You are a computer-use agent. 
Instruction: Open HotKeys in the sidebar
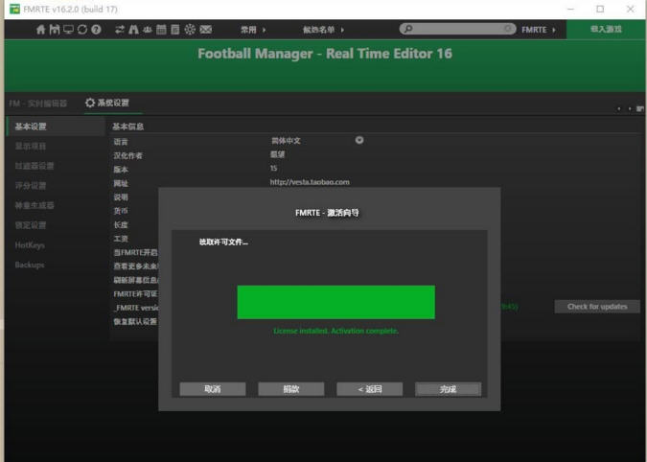30,245
